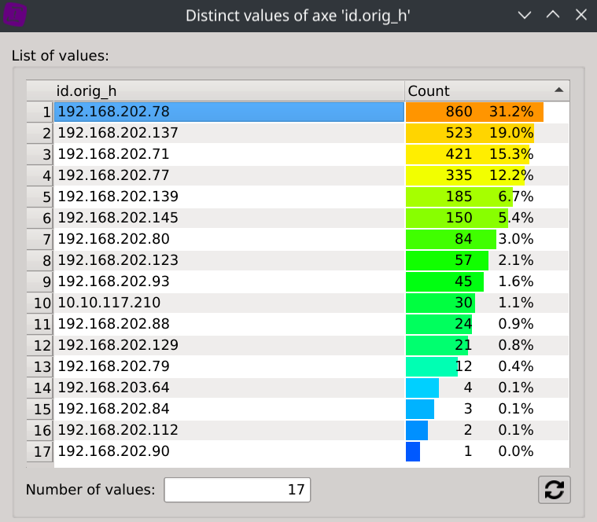Click the id.orig_h column header
This screenshot has width=597, height=522.
(228, 90)
